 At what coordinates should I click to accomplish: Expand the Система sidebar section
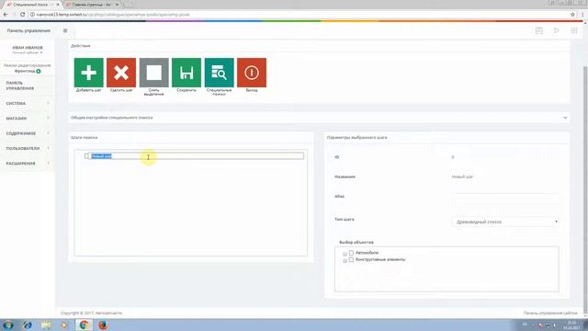pos(27,103)
